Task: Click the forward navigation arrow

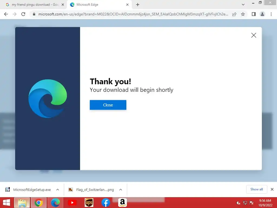Action: [x=15, y=14]
